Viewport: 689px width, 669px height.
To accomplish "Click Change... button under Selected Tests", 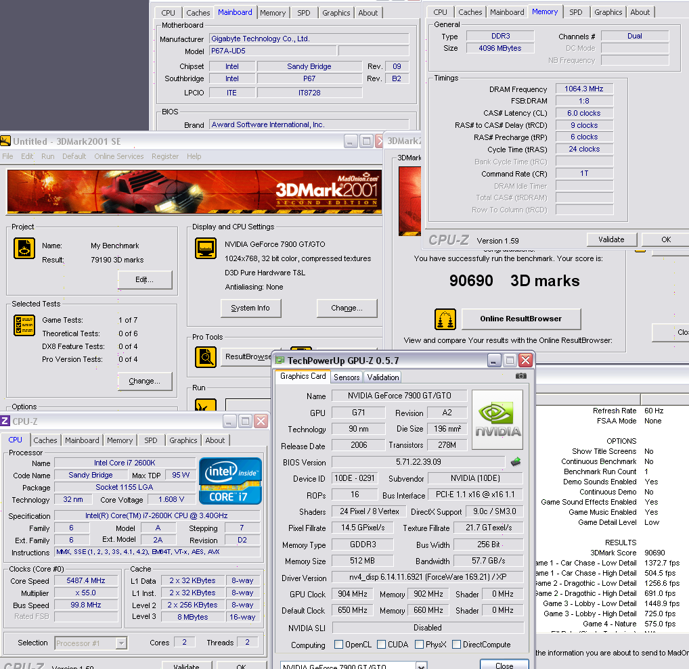I will 145,381.
